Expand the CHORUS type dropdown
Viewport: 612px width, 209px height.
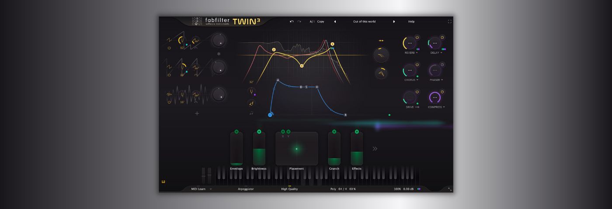coord(417,80)
